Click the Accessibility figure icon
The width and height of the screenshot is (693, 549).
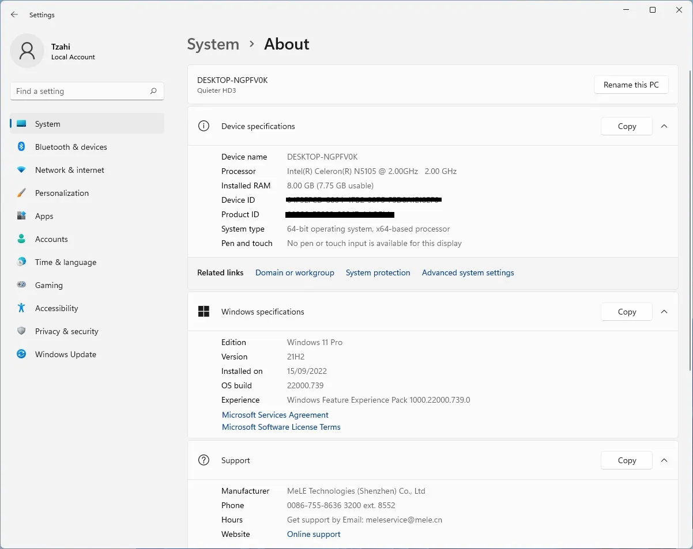point(21,308)
